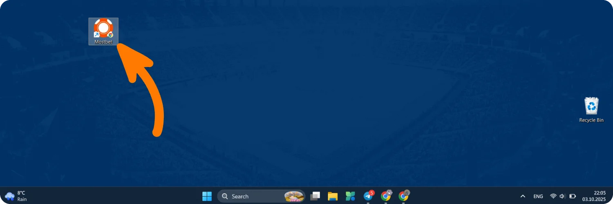This screenshot has width=613, height=204.
Task: Select the Recycle Bin desktop icon
Action: [x=591, y=110]
